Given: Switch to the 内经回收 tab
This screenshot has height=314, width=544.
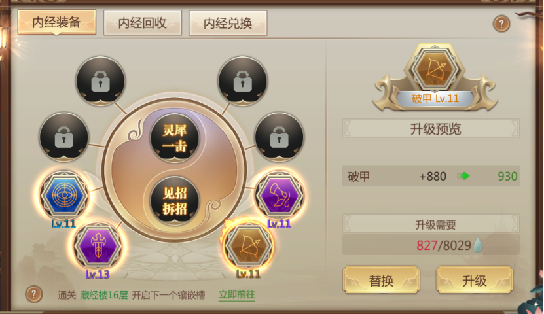Looking at the screenshot, I should [x=143, y=23].
